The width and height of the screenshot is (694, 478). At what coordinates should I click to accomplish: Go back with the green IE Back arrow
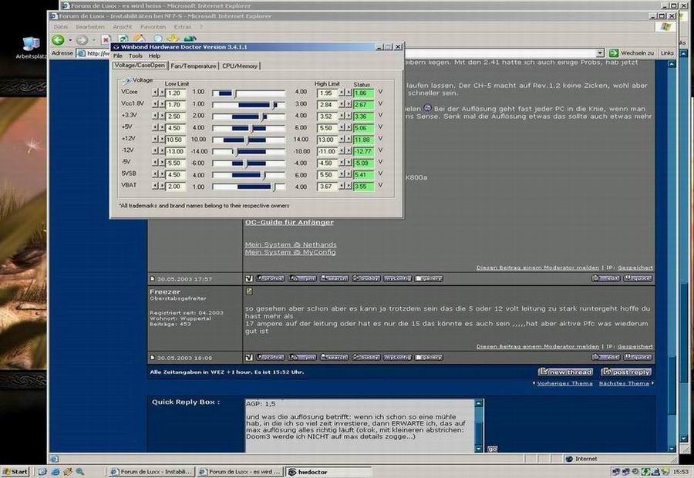[x=58, y=40]
